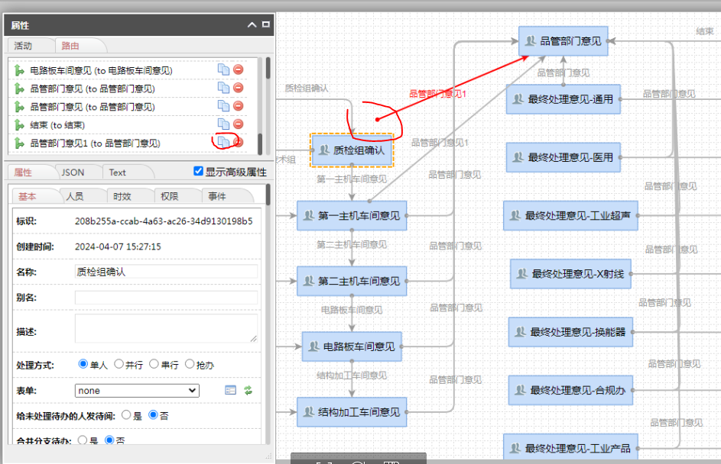Choose 否 for 给未处理待办的人发待阅
The width and height of the screenshot is (721, 464).
pos(153,415)
